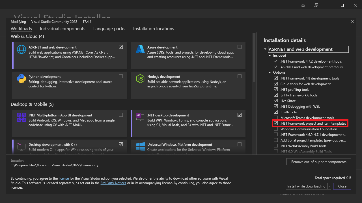The width and height of the screenshot is (362, 203).
Task: Uncheck .NET Framework project and item templates
Action: [276, 123]
